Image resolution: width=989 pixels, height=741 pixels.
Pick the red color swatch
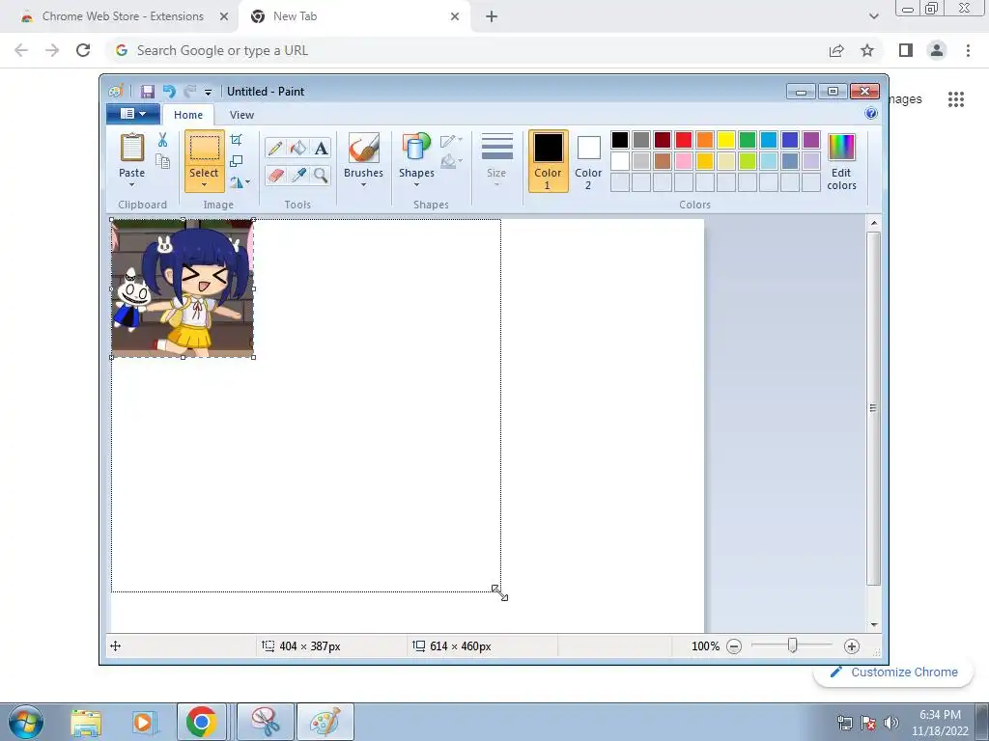click(683, 139)
